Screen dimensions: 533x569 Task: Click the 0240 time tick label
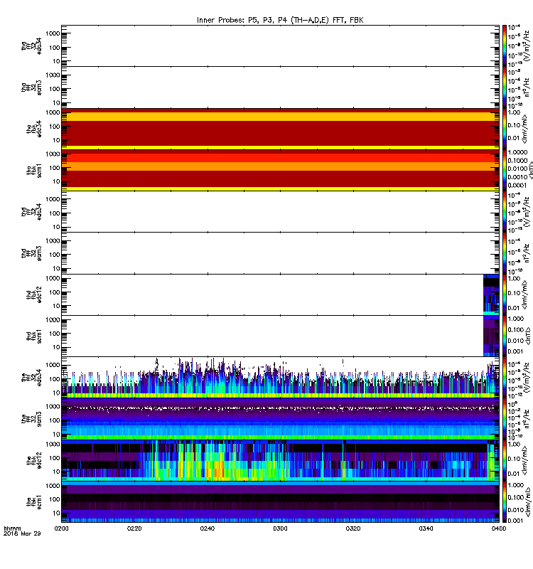tap(208, 528)
